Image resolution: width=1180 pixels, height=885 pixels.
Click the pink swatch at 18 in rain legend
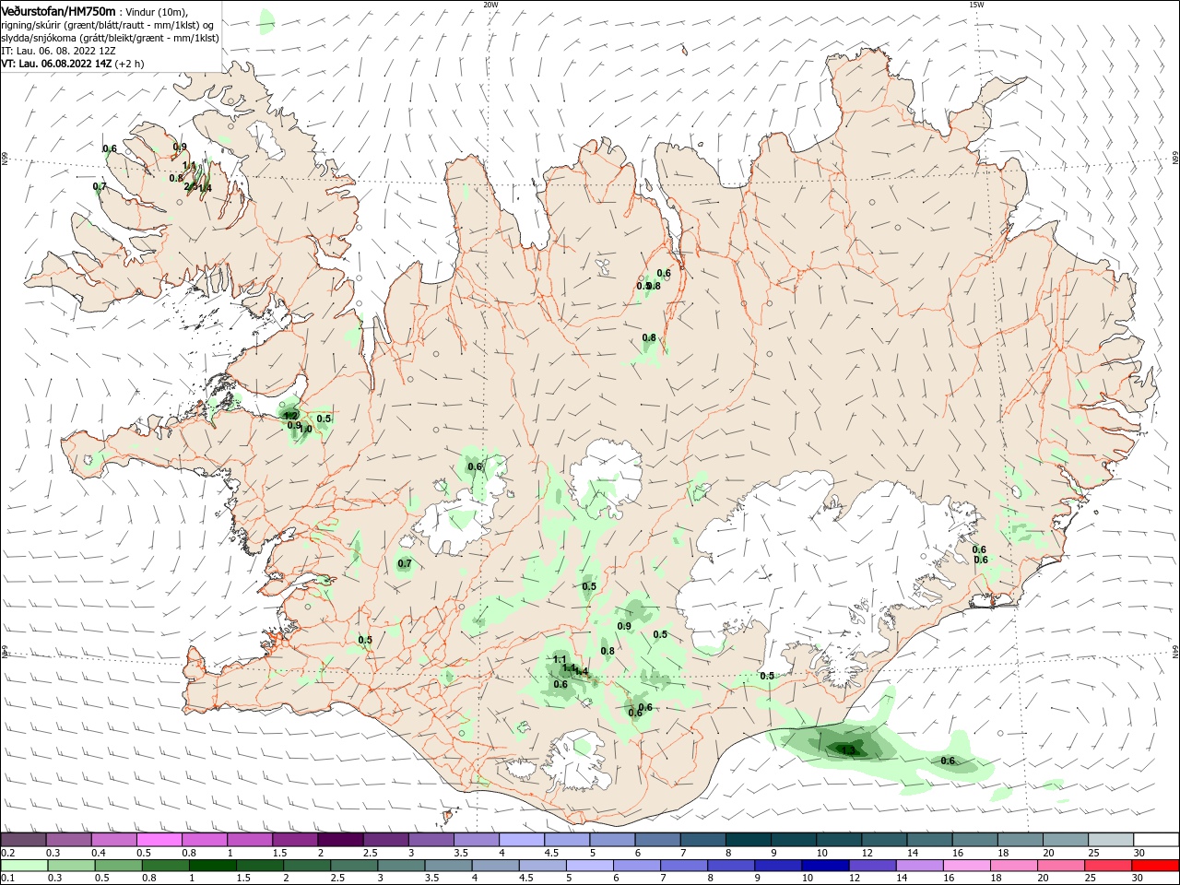click(1013, 866)
